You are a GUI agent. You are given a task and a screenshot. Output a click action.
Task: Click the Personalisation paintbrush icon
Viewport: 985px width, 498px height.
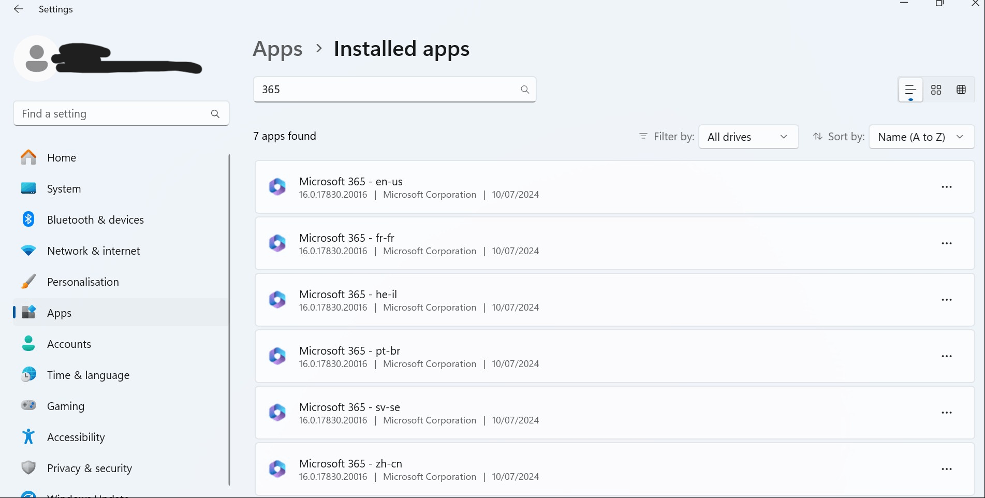(x=28, y=282)
